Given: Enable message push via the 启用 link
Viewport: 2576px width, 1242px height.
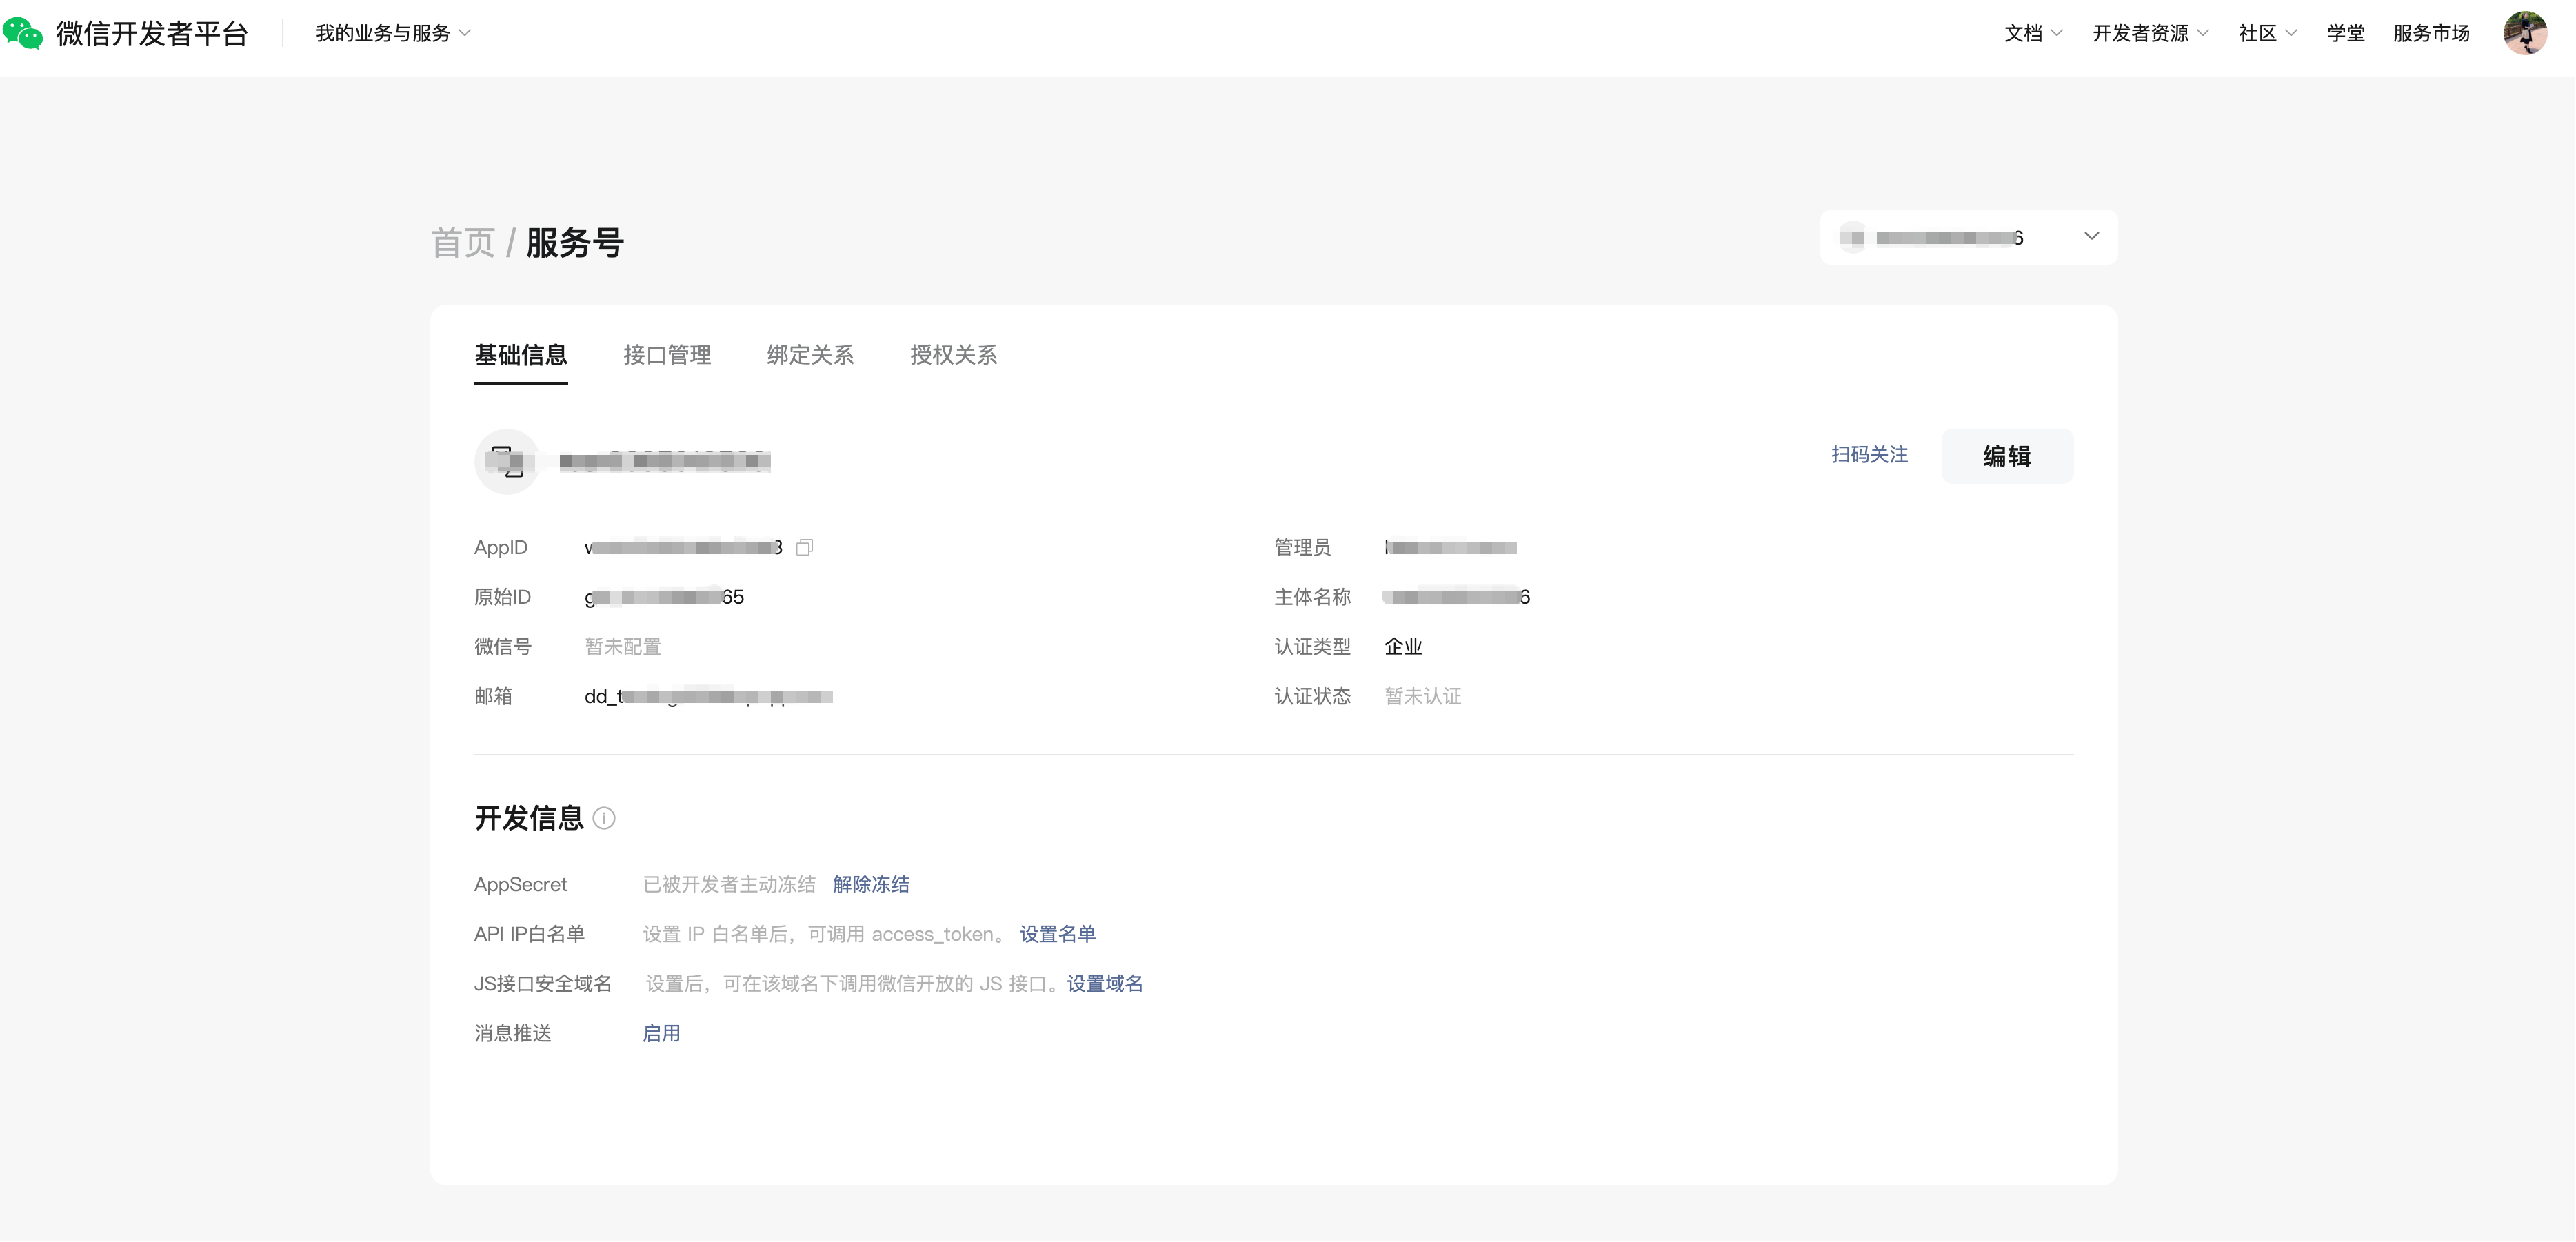Looking at the screenshot, I should (661, 1033).
